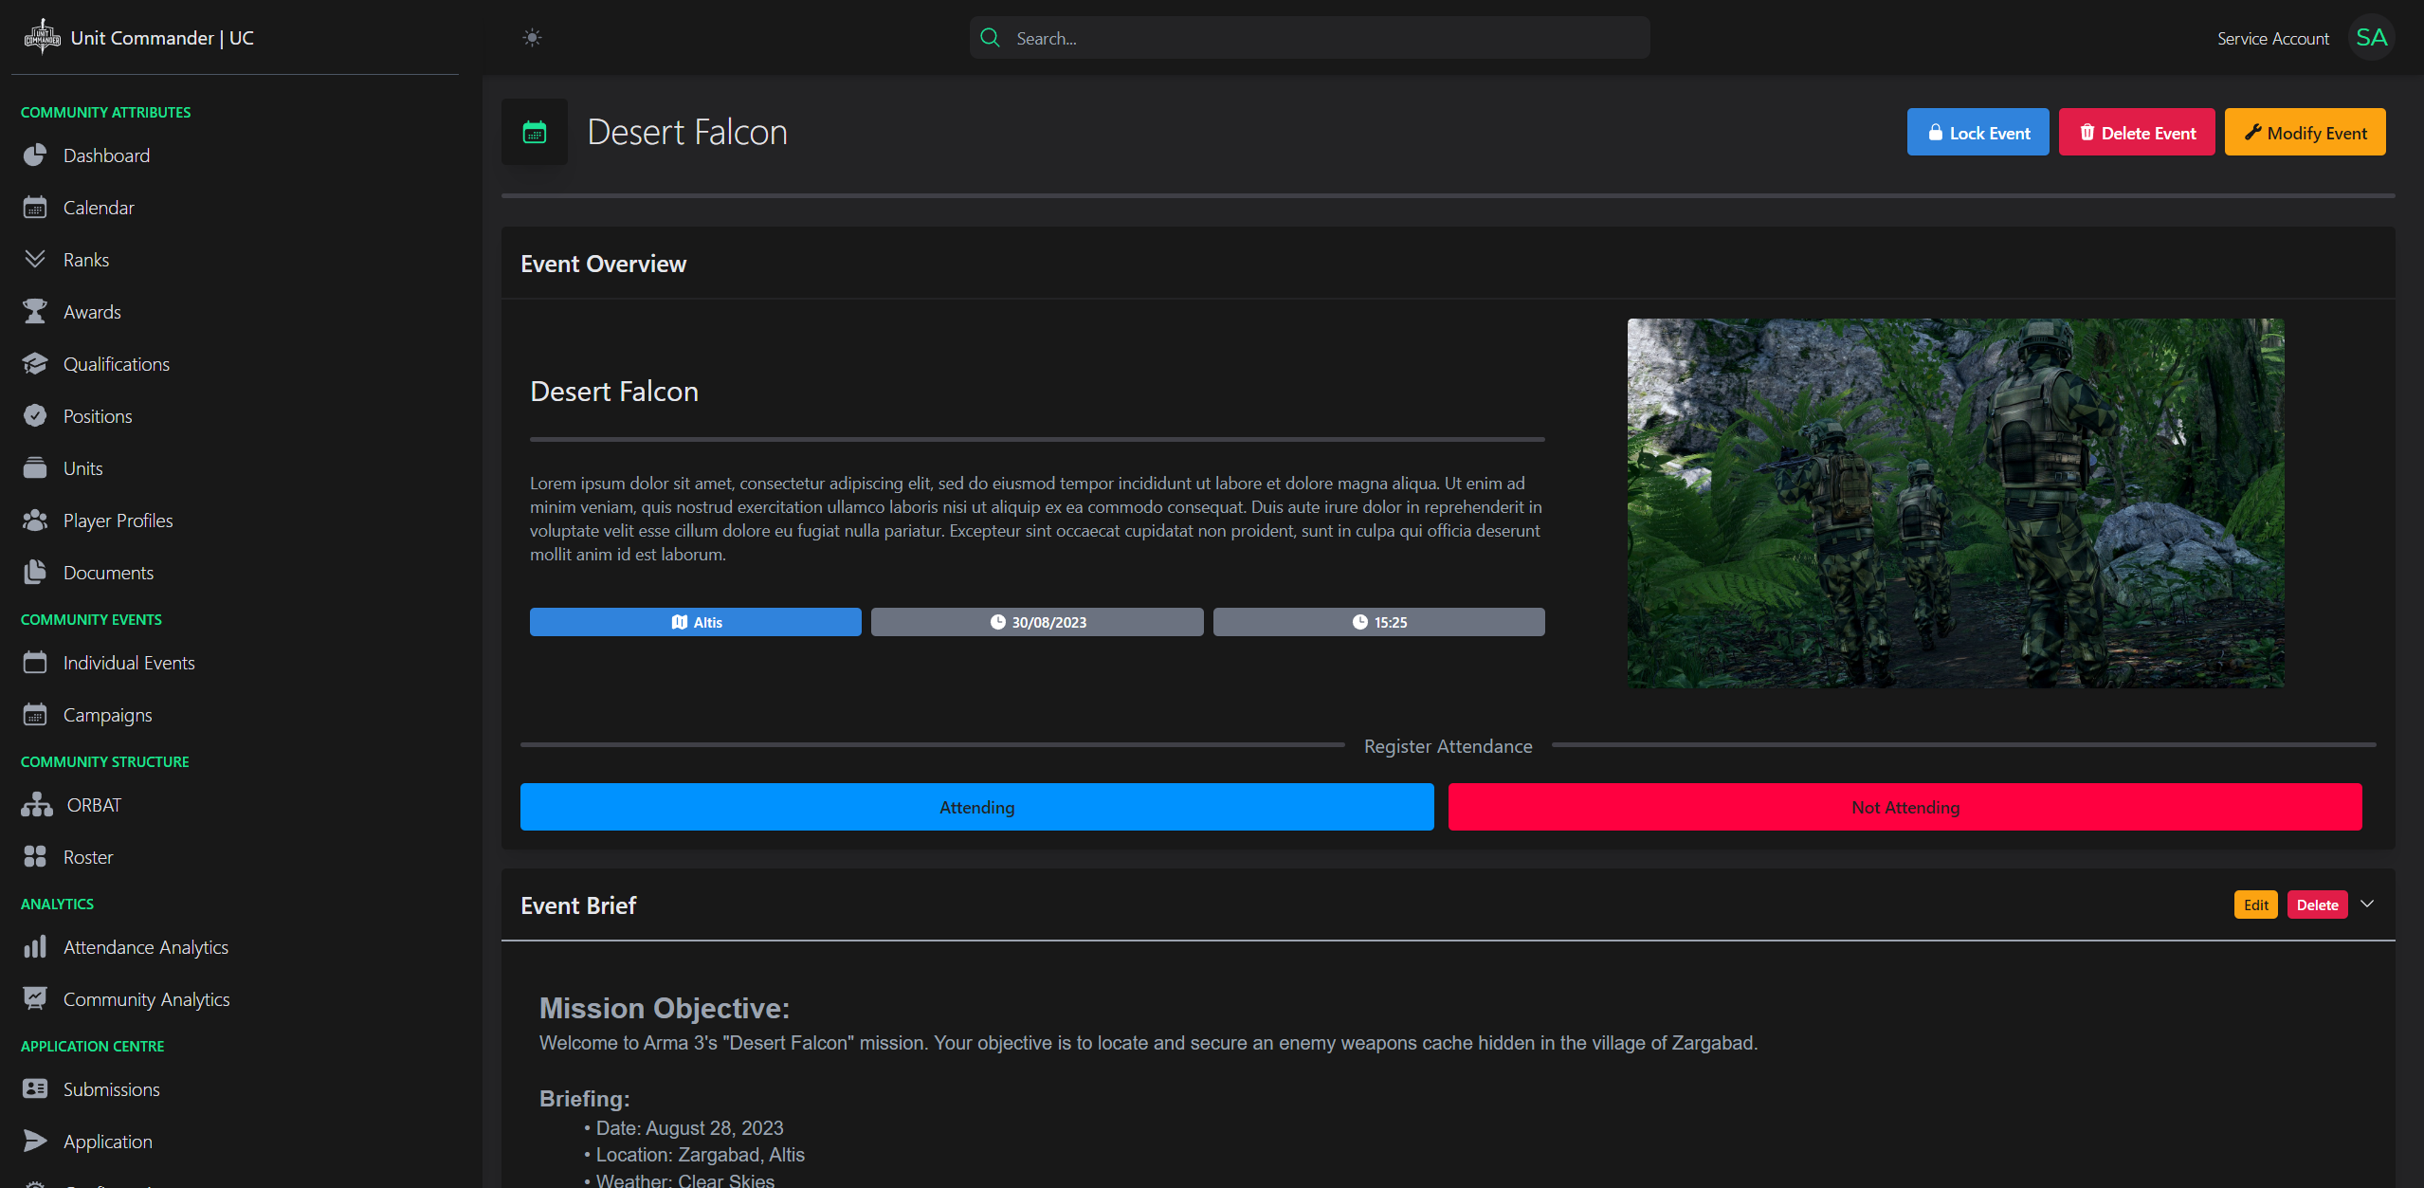Click the blue Altis map badge
Screen dimensions: 2424x1188
click(695, 622)
